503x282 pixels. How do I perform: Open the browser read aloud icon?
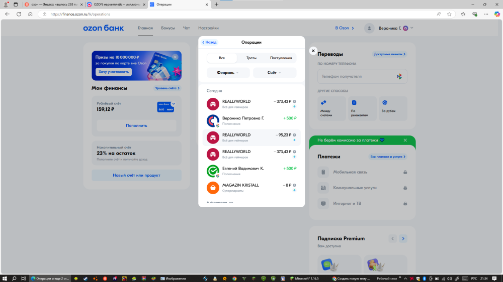[x=439, y=14]
